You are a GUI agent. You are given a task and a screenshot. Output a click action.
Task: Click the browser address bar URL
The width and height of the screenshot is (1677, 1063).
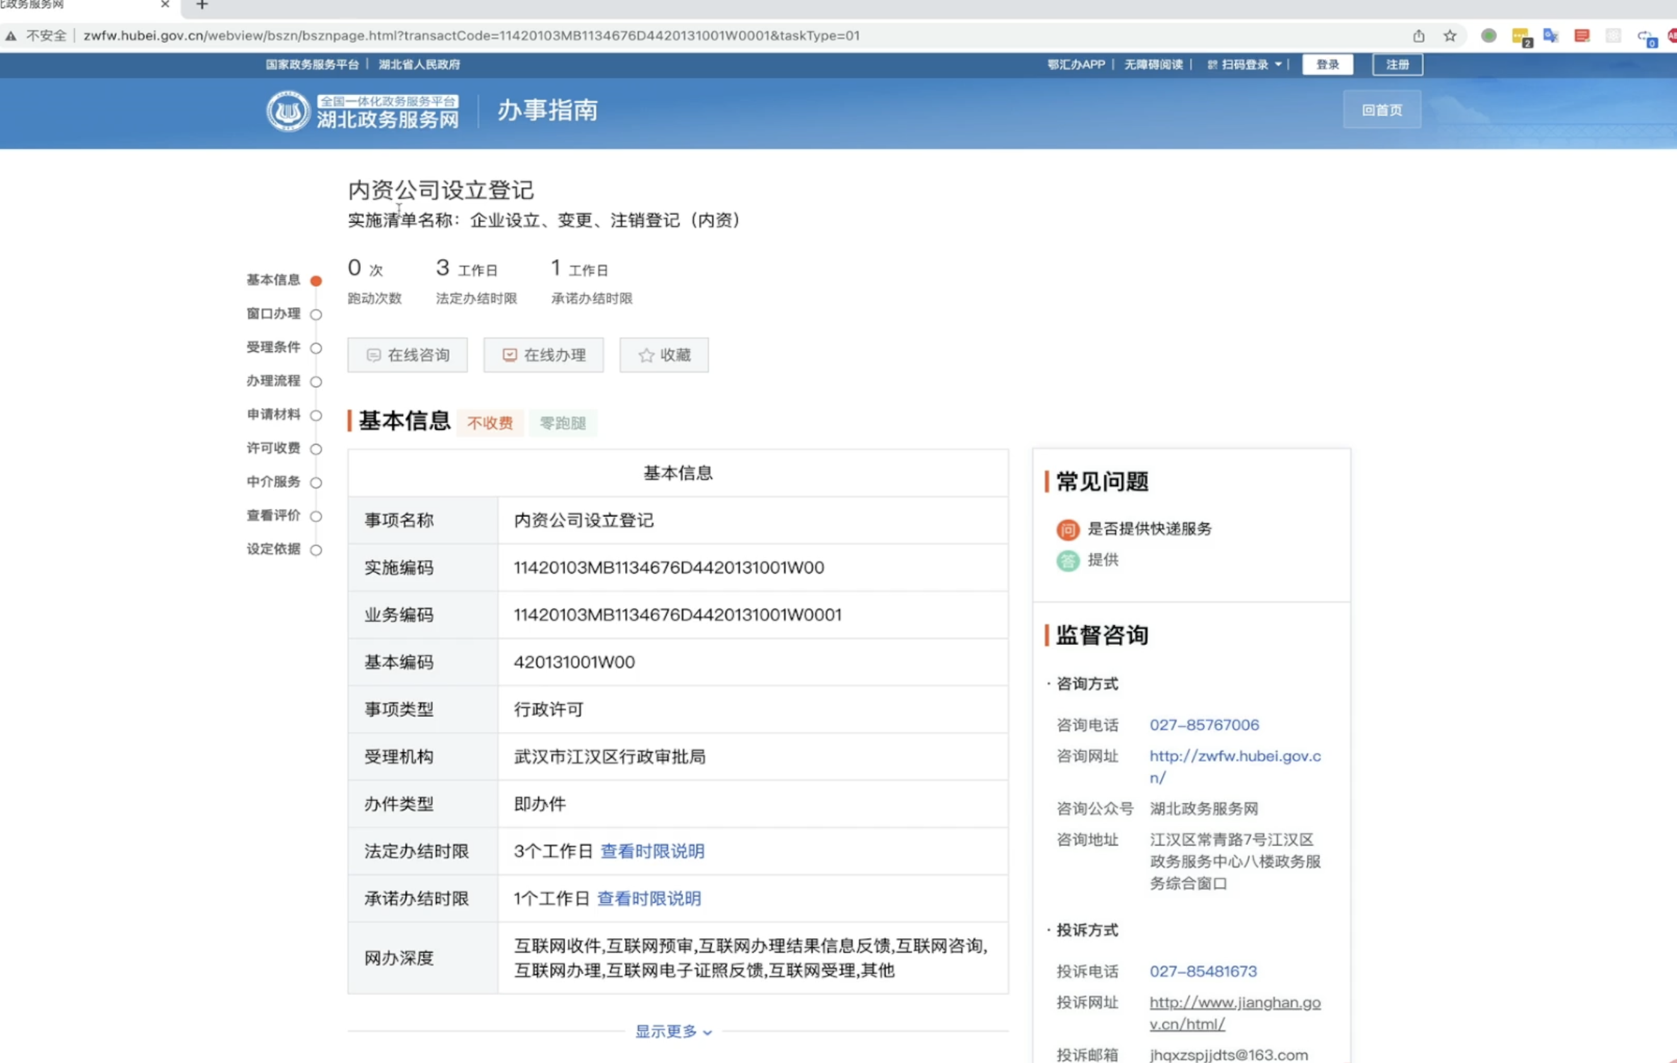[471, 35]
